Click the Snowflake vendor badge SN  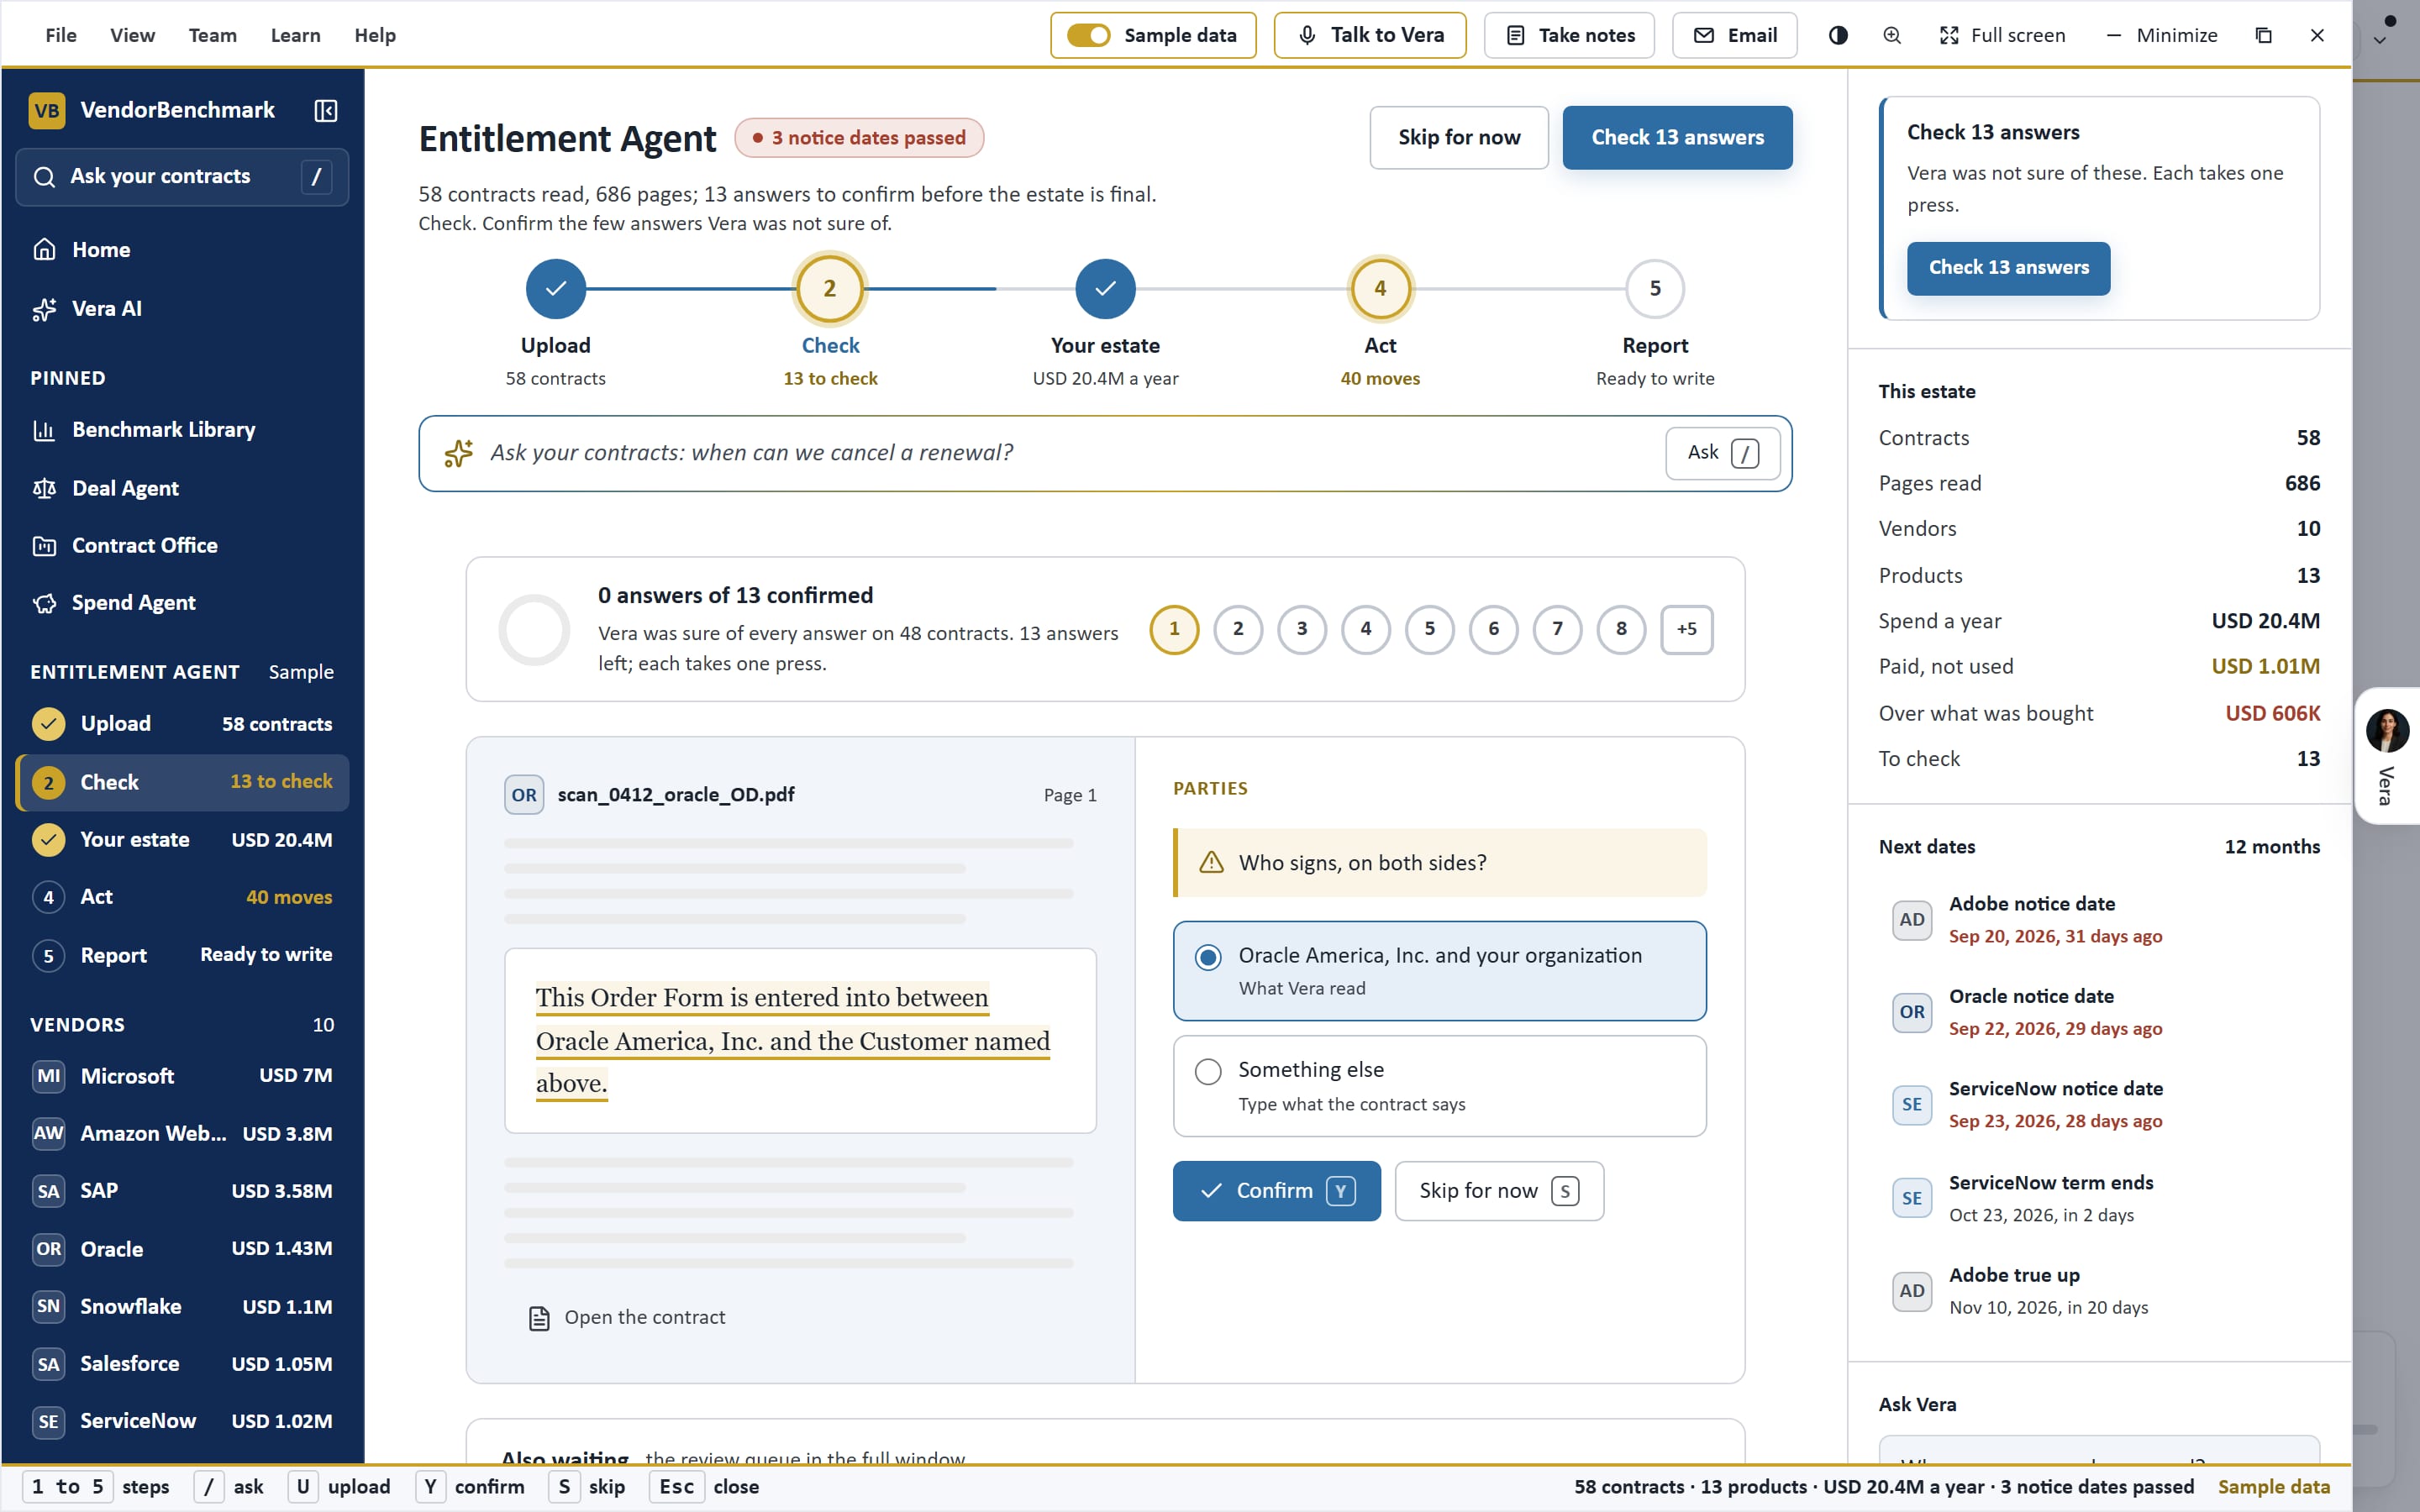coord(48,1306)
